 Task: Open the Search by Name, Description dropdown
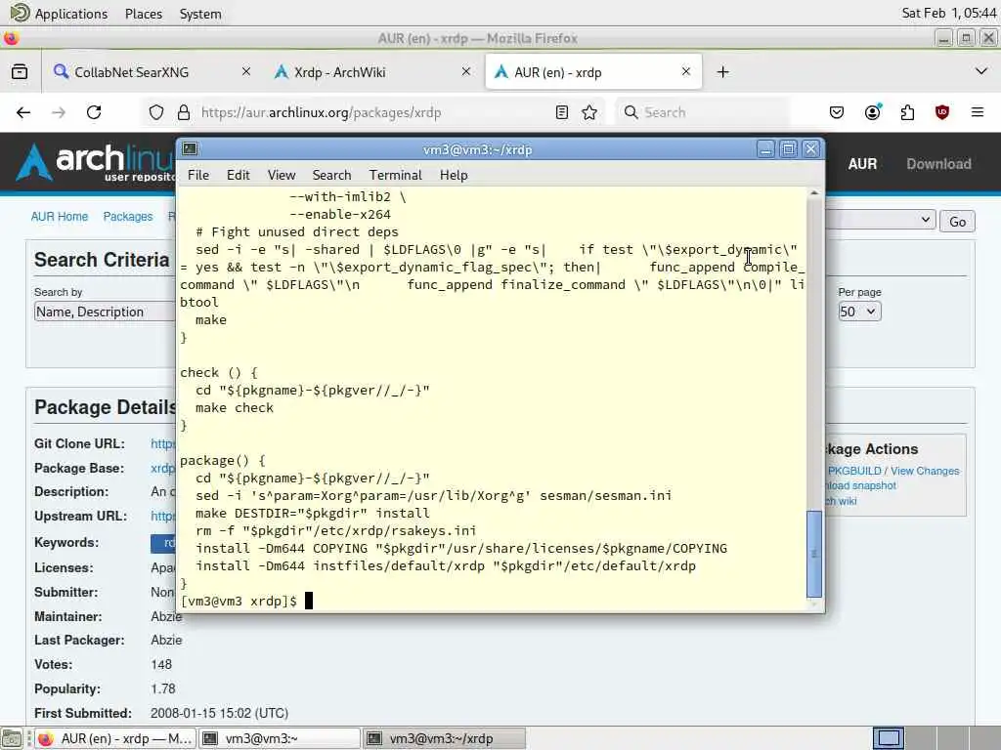tap(106, 312)
